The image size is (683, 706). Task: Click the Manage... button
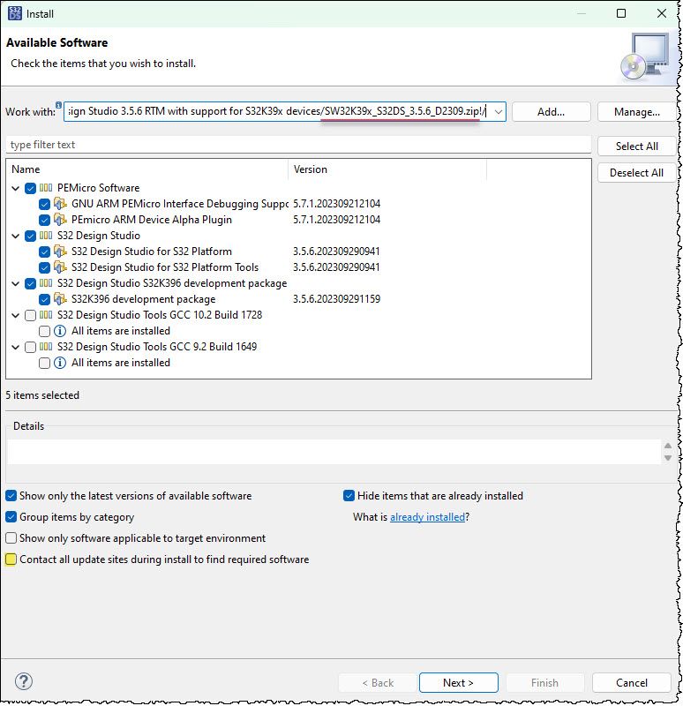(x=636, y=112)
